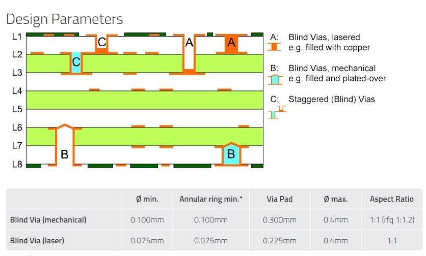Click the 0.300mm via pad cell
The width and height of the screenshot is (426, 256).
(x=279, y=220)
